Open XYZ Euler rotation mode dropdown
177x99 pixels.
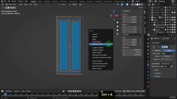[x=132, y=35]
